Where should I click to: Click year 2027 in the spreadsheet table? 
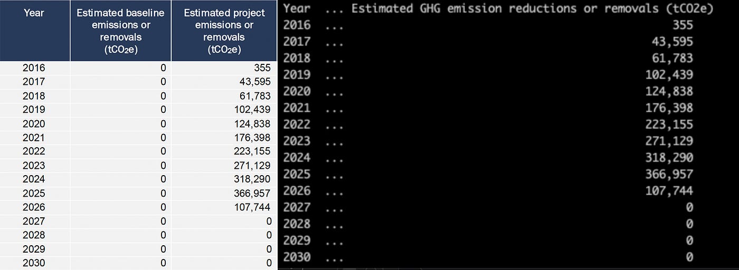[x=34, y=221]
